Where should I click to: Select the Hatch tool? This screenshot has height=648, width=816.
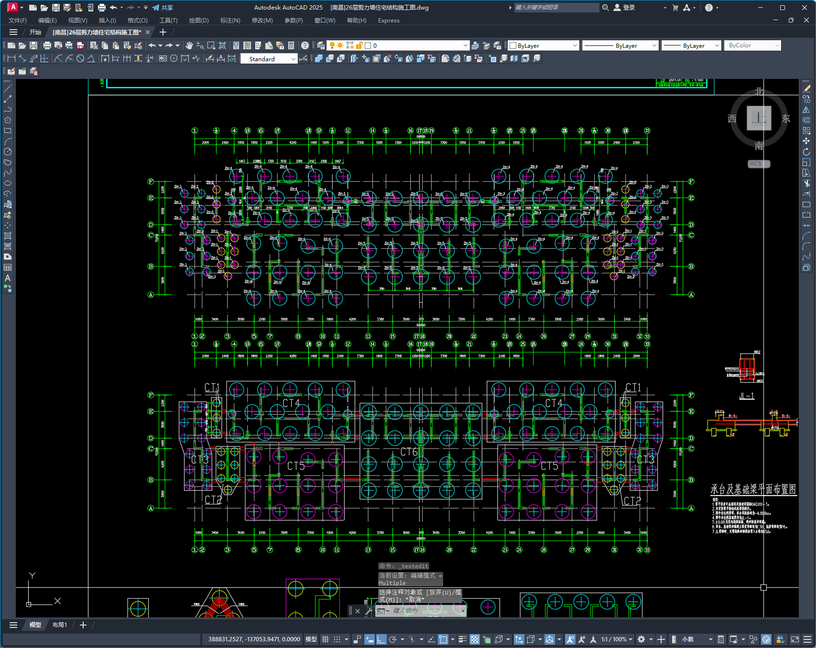click(x=8, y=236)
